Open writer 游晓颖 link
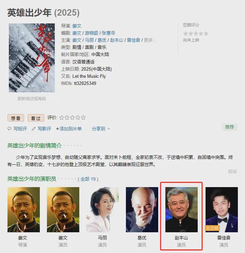Screen dimensions: 245x253 click(x=92, y=33)
